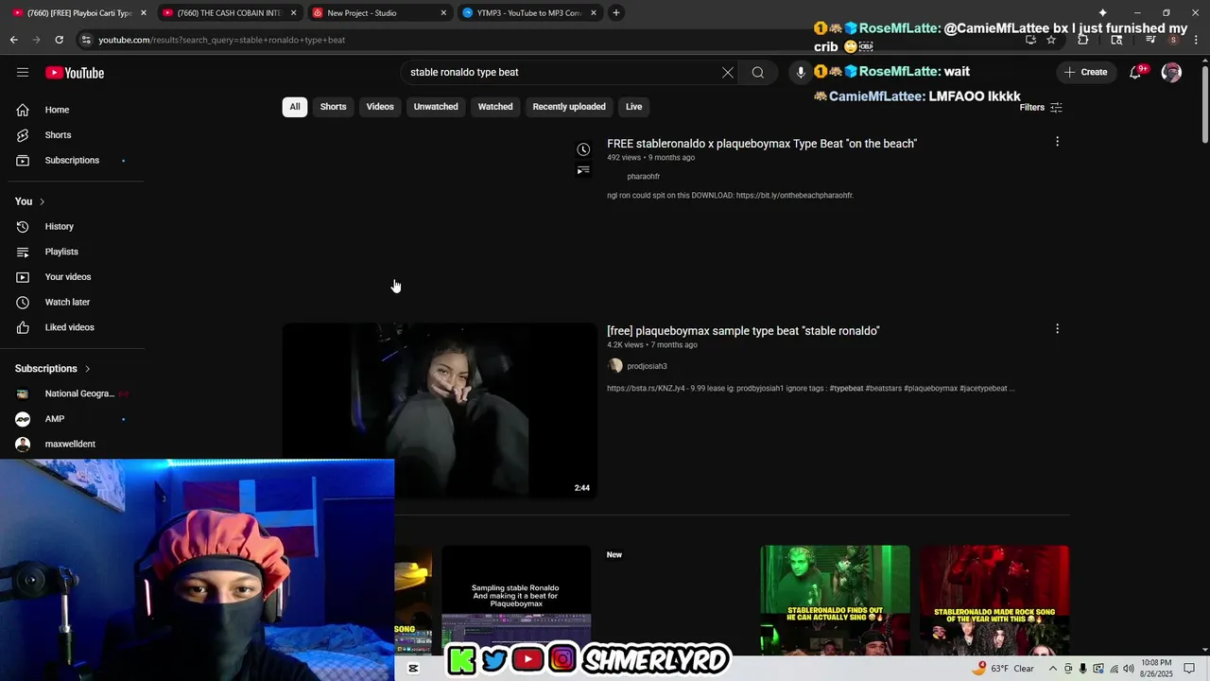
Task: Open the Create dropdown button
Action: [x=1085, y=72]
